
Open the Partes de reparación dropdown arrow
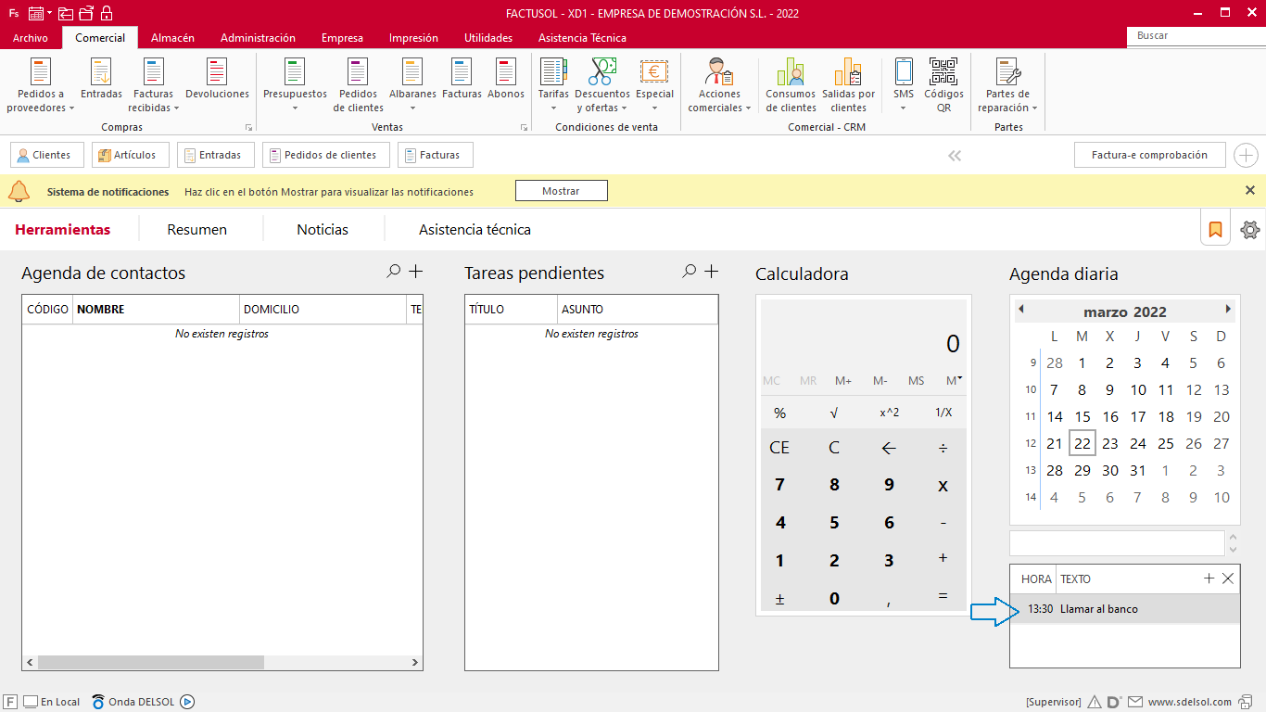click(x=1034, y=108)
